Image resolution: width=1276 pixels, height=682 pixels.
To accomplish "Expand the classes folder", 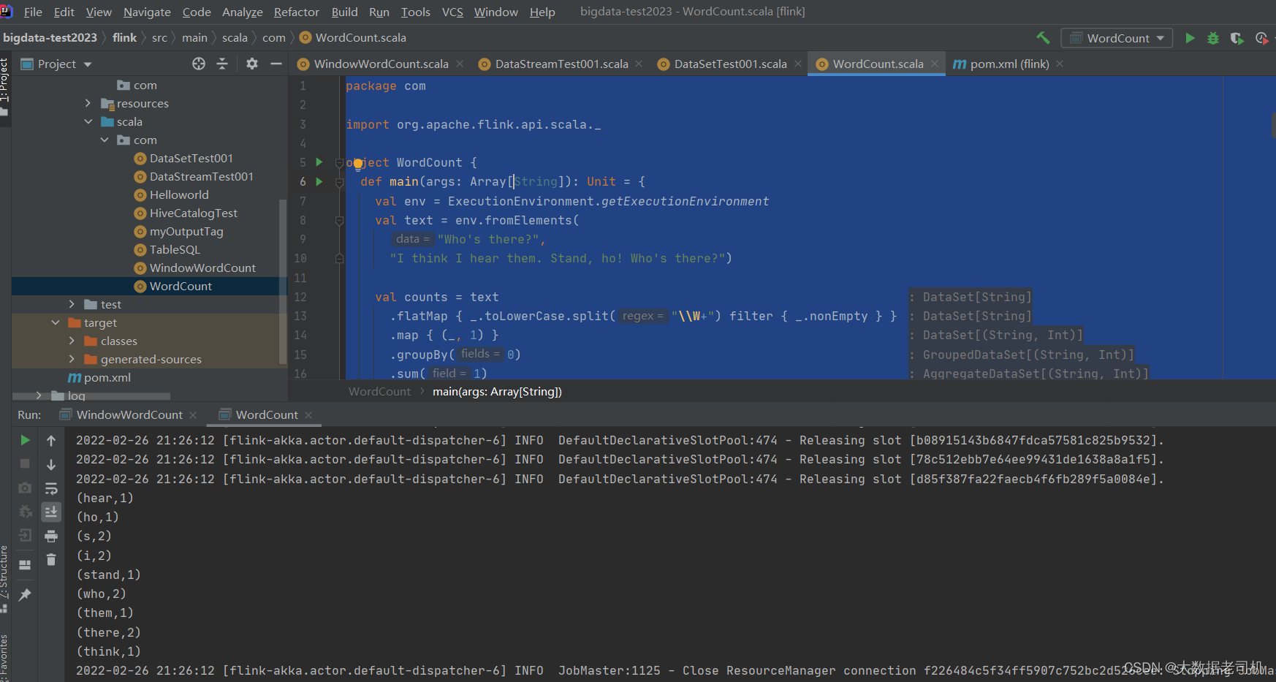I will click(x=72, y=341).
